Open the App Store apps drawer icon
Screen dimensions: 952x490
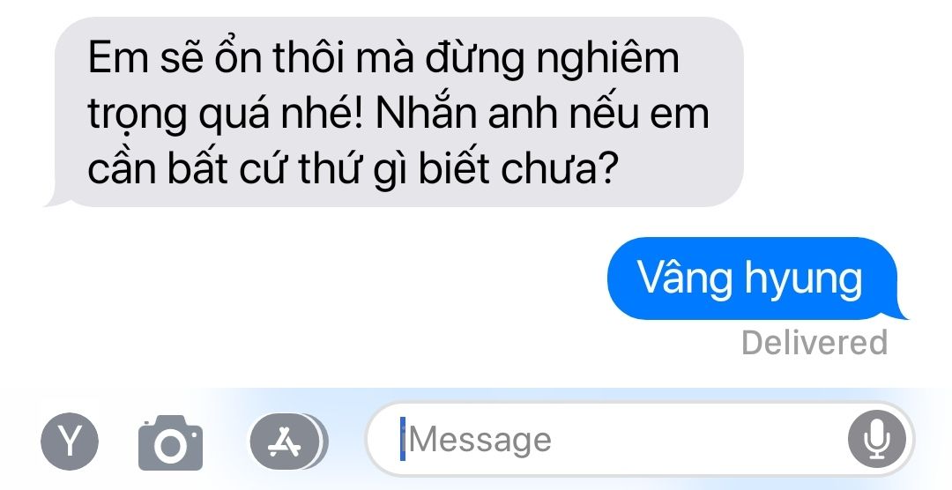pos(287,442)
